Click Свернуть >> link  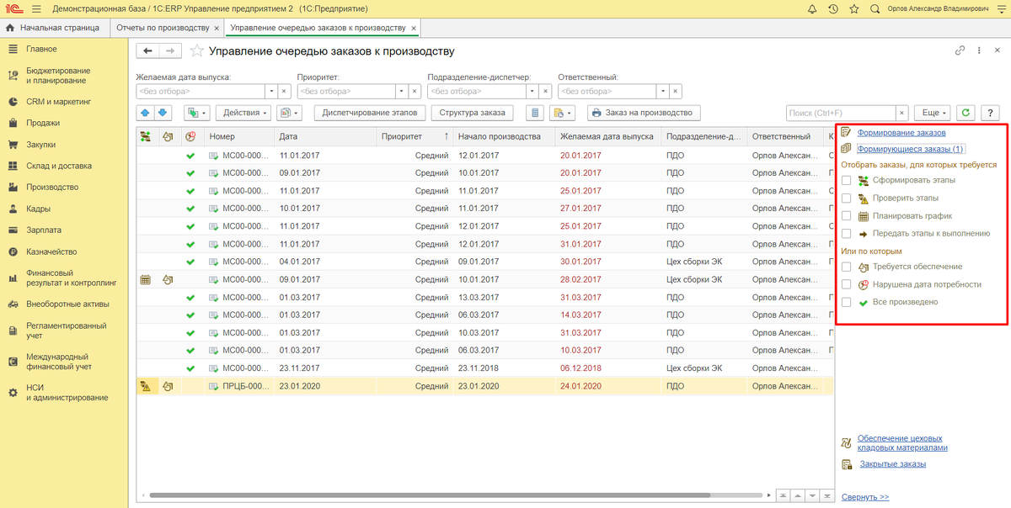[864, 497]
